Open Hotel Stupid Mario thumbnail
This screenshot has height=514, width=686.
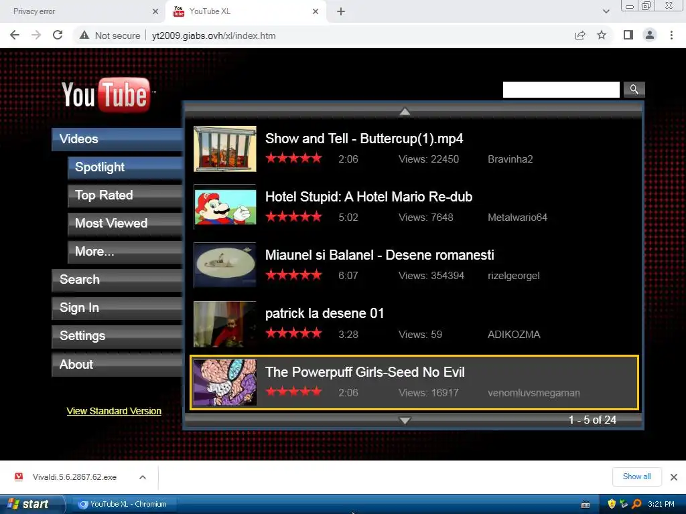click(225, 207)
